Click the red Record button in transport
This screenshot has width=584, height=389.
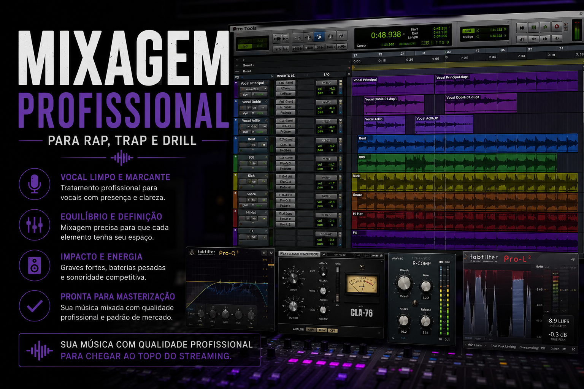coord(557,27)
